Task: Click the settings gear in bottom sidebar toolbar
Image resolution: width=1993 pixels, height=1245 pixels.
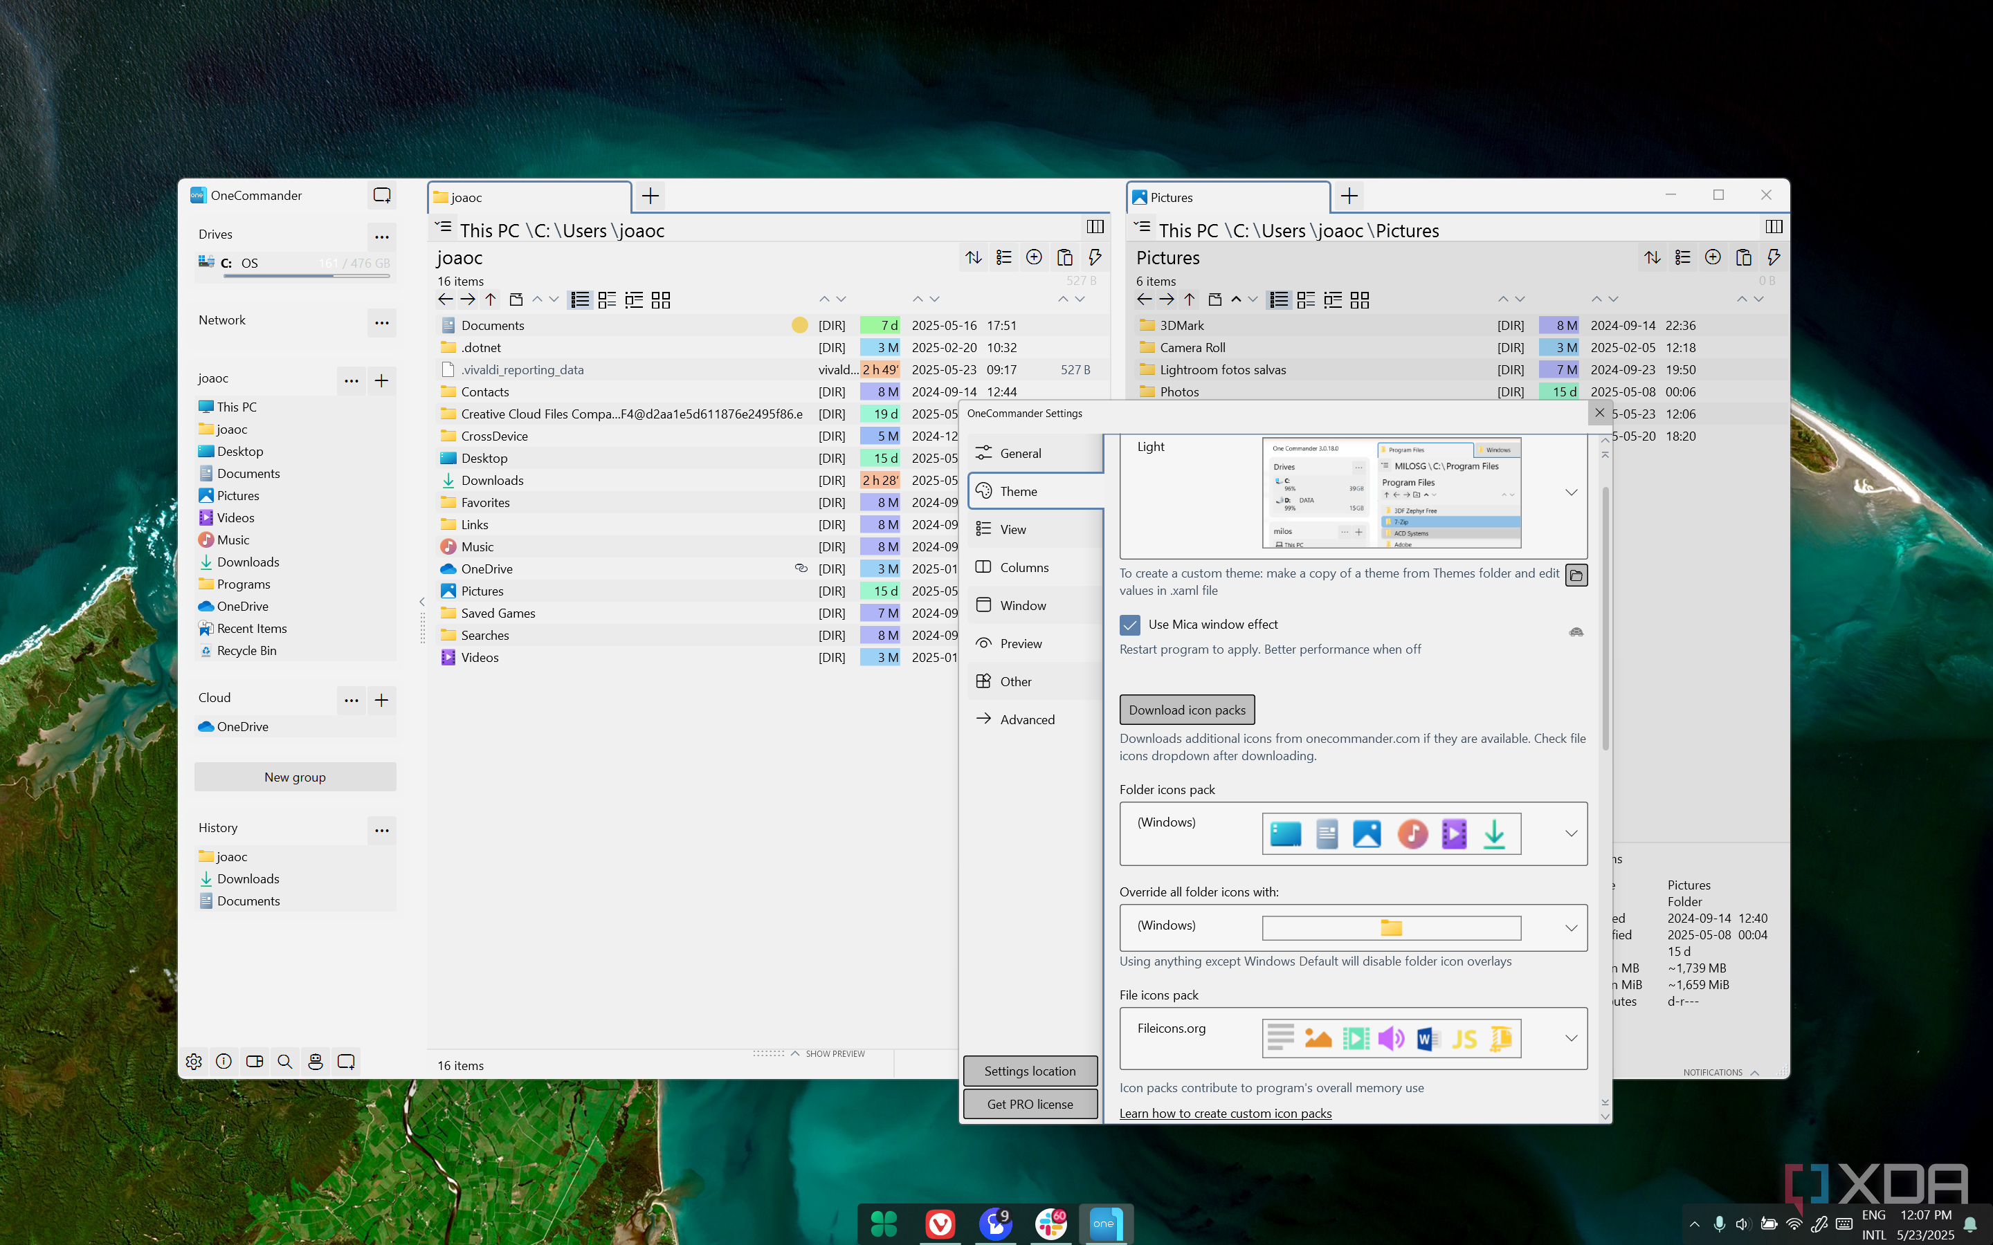Action: (x=194, y=1062)
